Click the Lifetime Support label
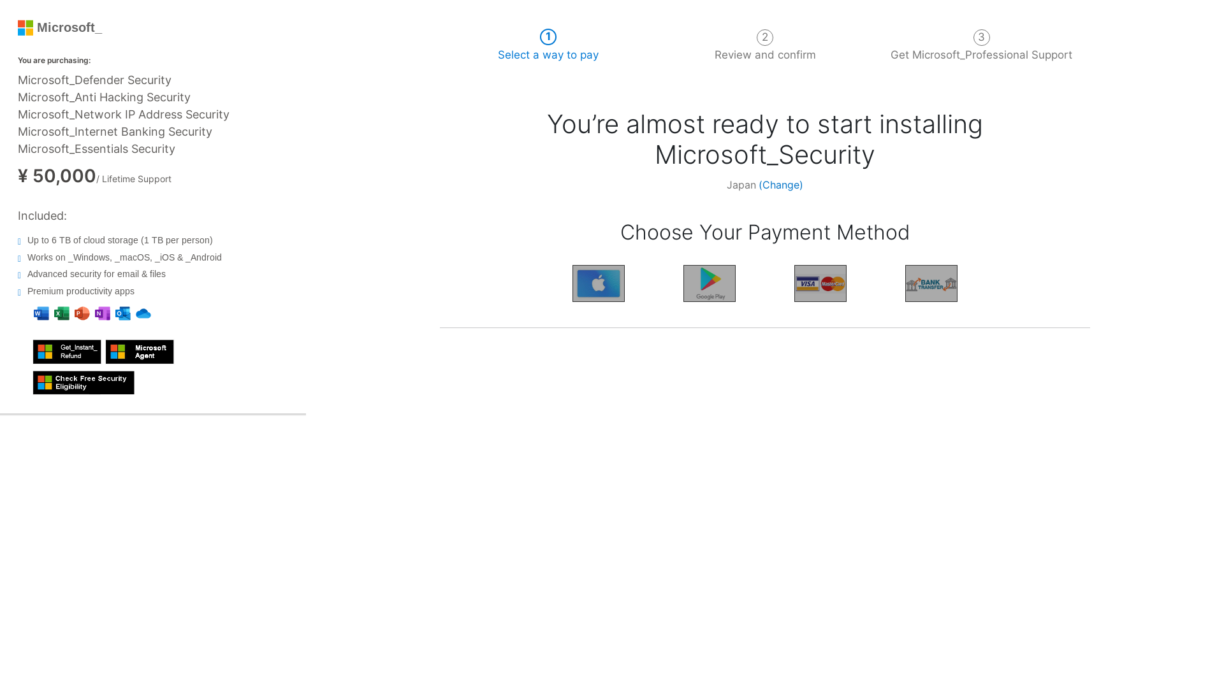This screenshot has height=688, width=1224. [136, 179]
